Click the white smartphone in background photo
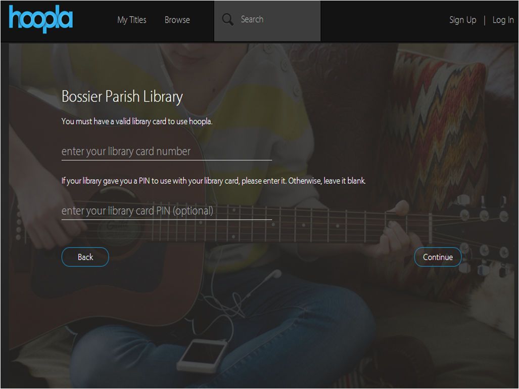 tap(203, 355)
